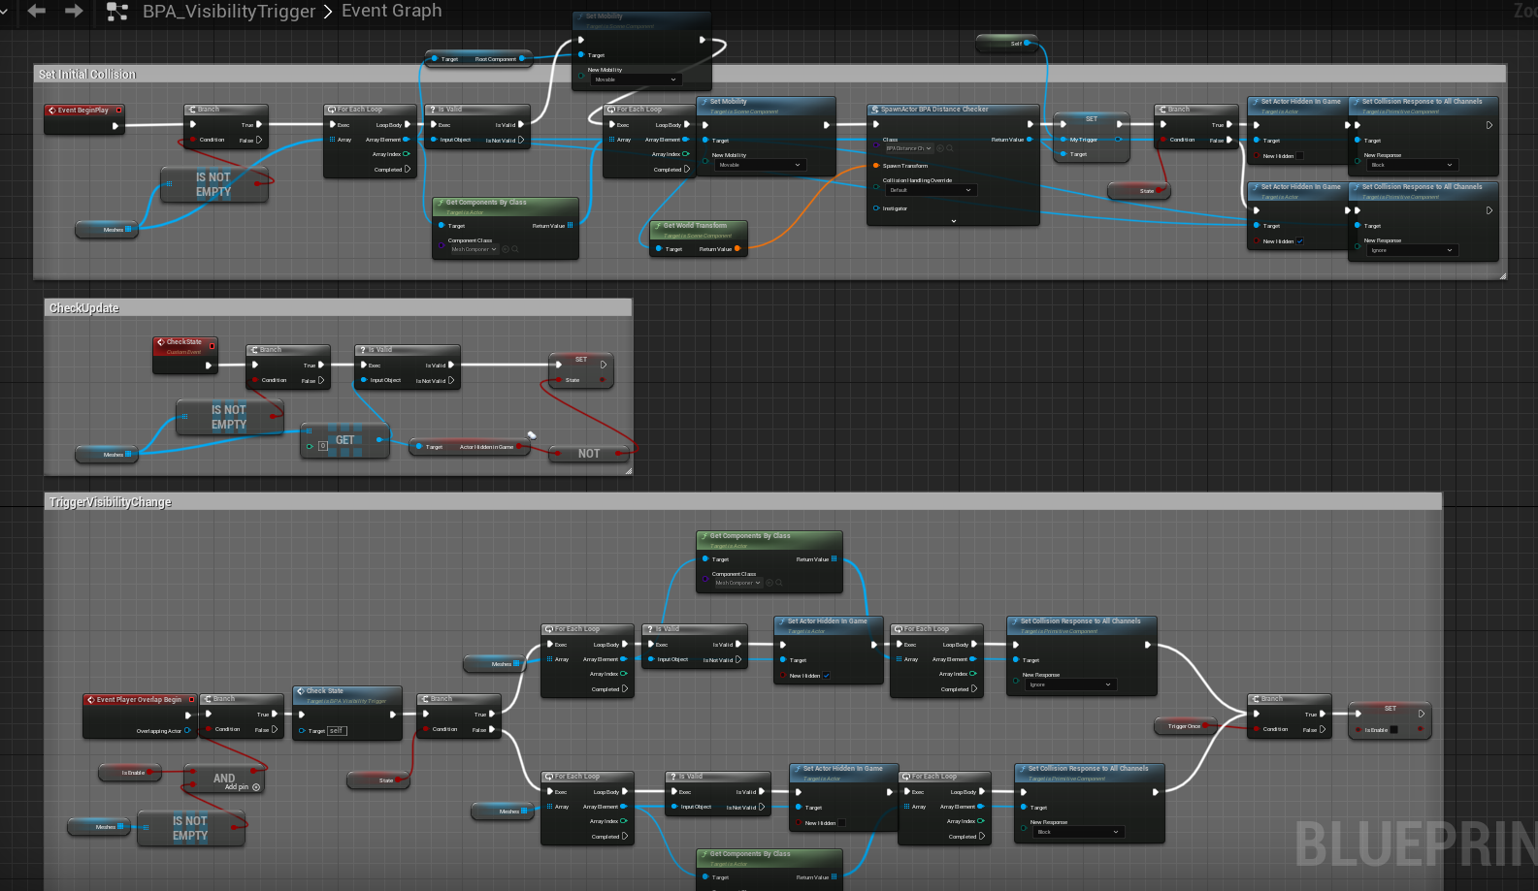Image resolution: width=1538 pixels, height=891 pixels.
Task: Open the Collision Handling Override Default dropdown
Action: point(930,190)
